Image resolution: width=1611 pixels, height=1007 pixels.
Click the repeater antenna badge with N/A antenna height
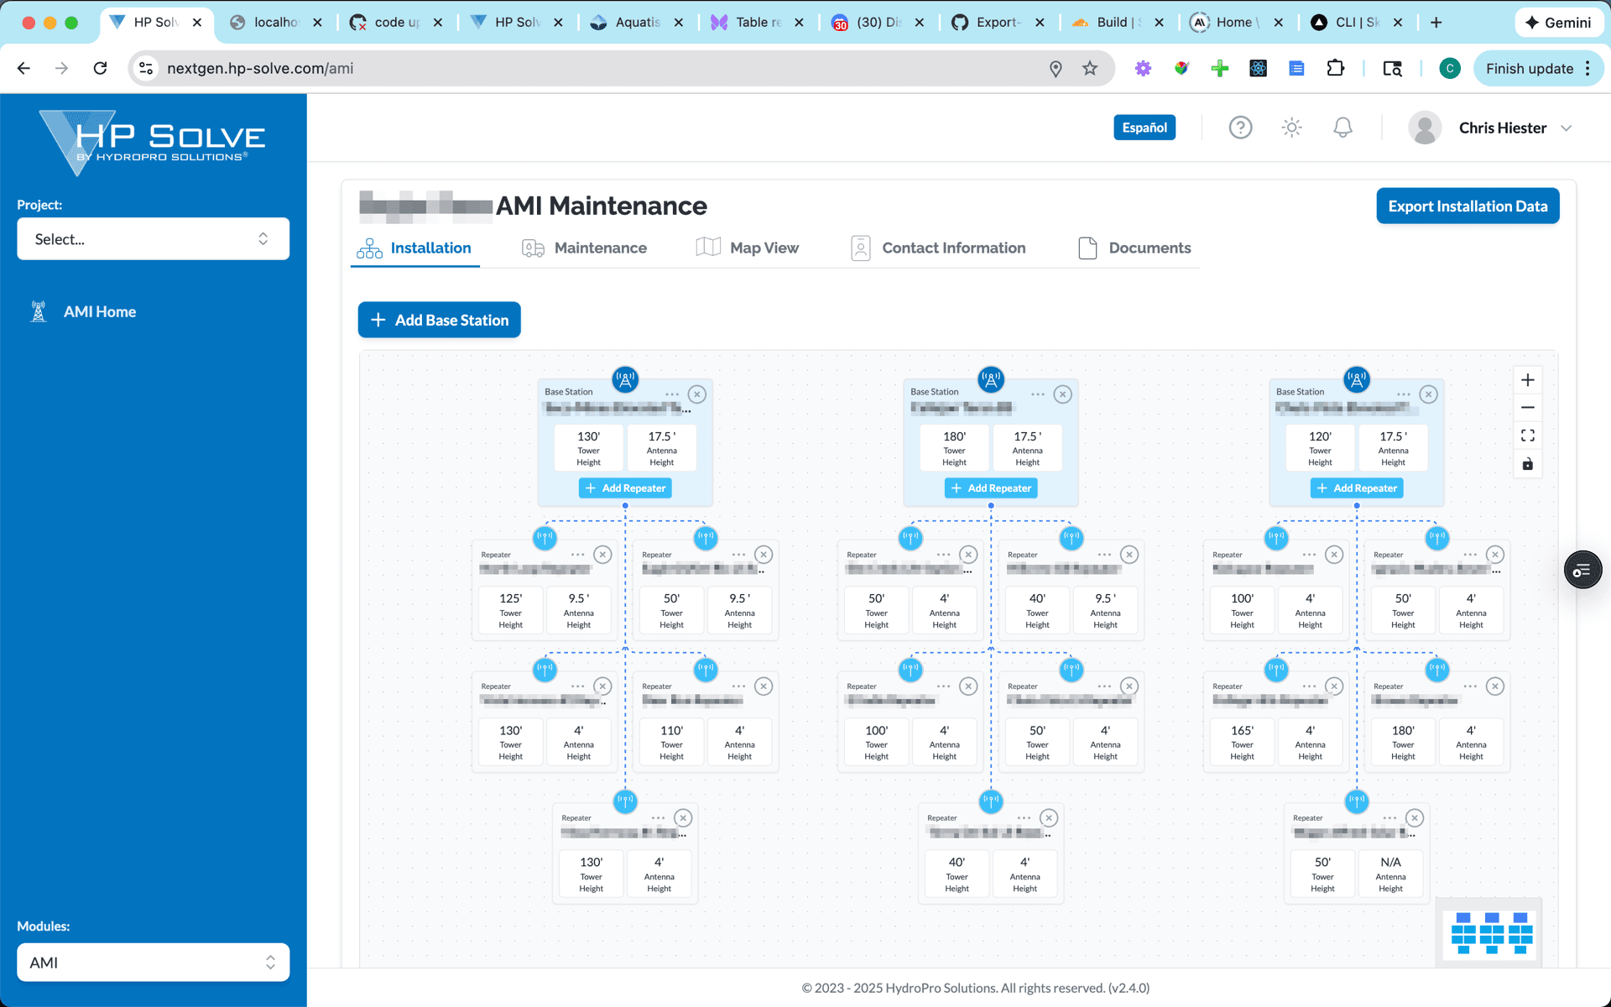(x=1356, y=802)
